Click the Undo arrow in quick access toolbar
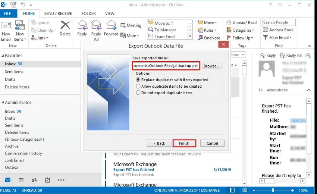 click(x=23, y=4)
